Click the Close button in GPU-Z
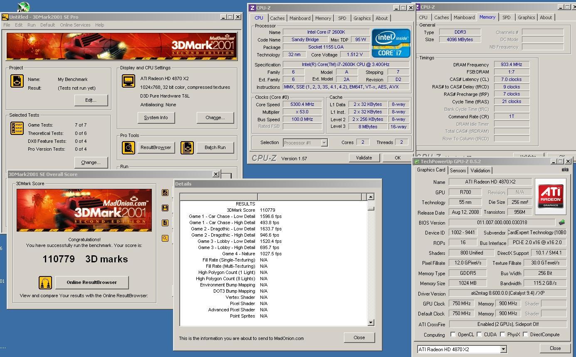 click(555, 348)
